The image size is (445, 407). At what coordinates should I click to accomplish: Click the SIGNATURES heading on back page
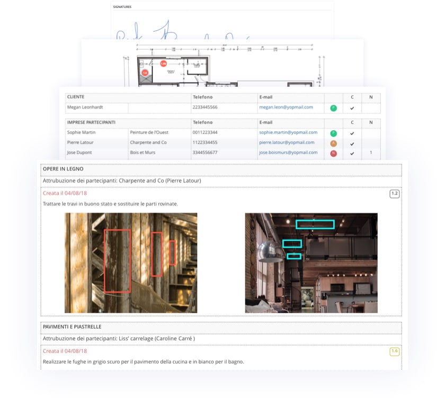tap(122, 7)
